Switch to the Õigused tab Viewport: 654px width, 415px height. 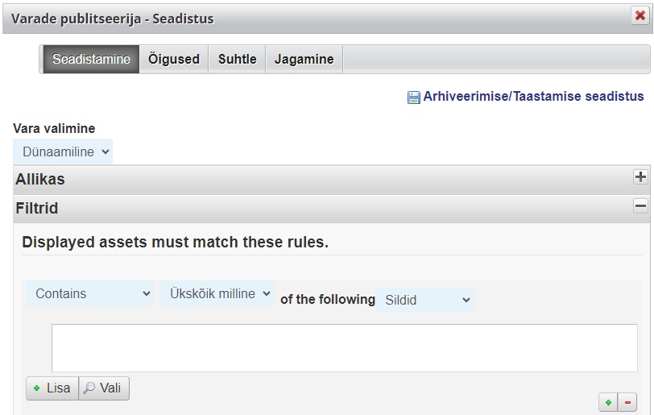click(x=174, y=60)
